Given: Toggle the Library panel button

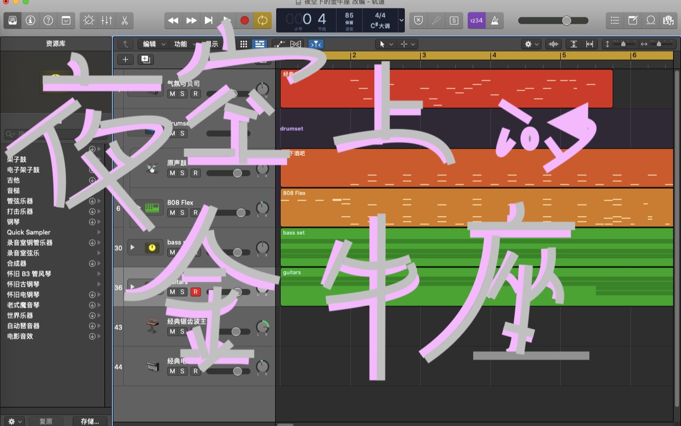Looking at the screenshot, I should pyautogui.click(x=13, y=20).
